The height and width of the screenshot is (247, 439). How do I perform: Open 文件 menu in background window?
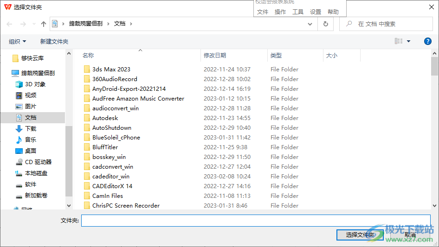[x=263, y=12]
